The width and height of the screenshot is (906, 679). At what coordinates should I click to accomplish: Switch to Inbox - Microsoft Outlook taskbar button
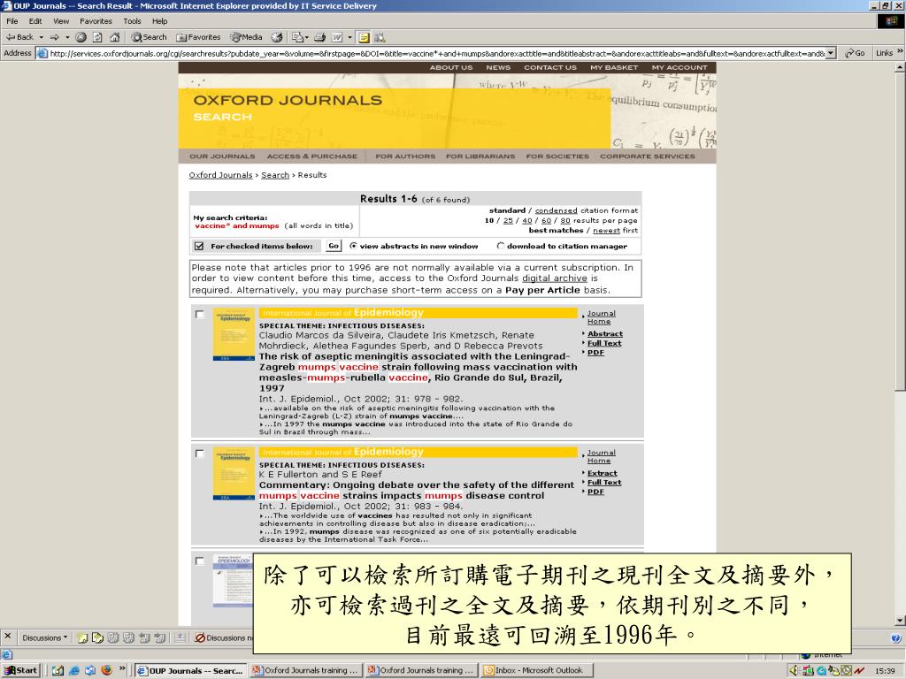[x=537, y=670]
